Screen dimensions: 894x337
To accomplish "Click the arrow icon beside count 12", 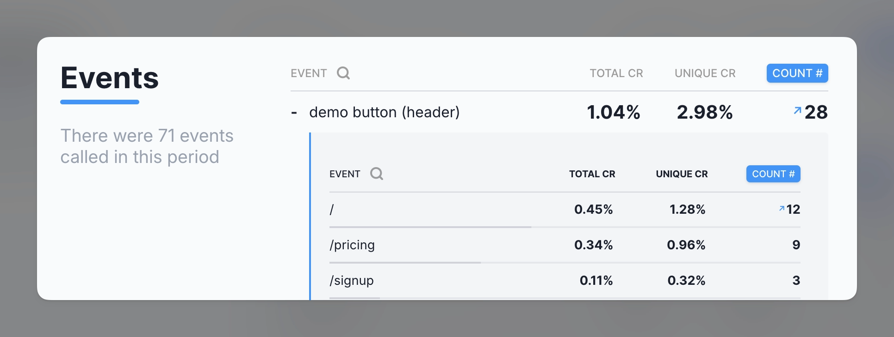I will tap(782, 209).
